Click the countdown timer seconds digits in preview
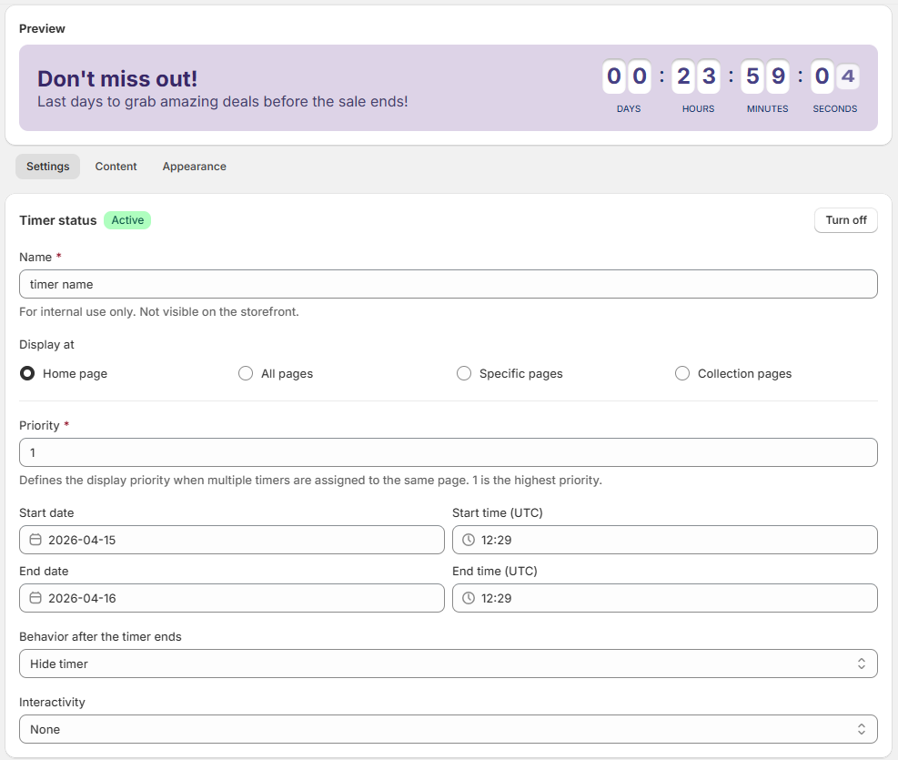Screen dimensions: 898x760 click(834, 76)
